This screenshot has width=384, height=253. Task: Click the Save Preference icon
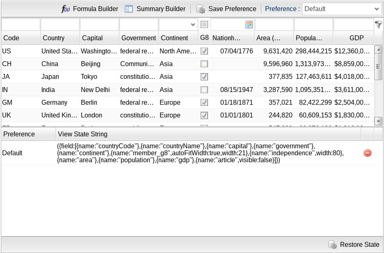(x=201, y=9)
